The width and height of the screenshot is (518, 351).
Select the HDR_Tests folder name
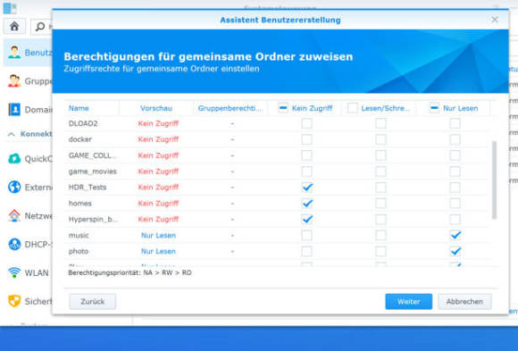(x=88, y=187)
